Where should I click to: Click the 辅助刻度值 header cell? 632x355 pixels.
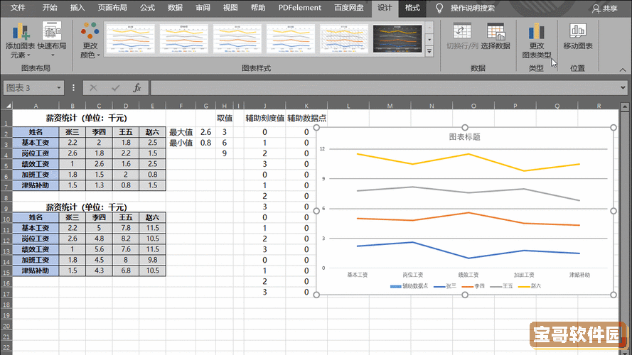[264, 119]
